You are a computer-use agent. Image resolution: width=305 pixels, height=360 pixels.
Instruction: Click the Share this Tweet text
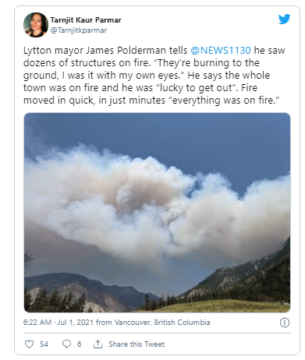137,344
